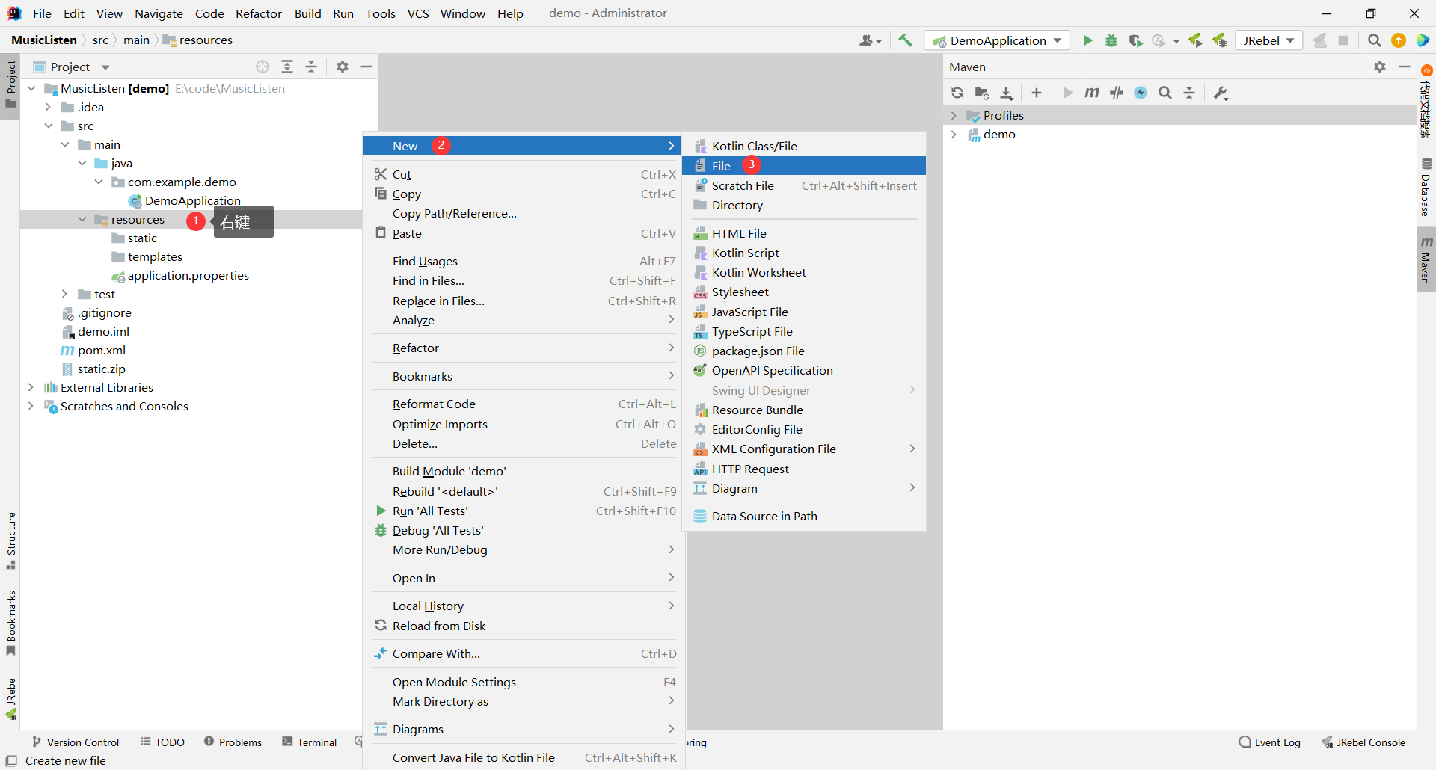Open the Structure side tab
Viewport: 1436px width, 770px height.
tap(10, 540)
